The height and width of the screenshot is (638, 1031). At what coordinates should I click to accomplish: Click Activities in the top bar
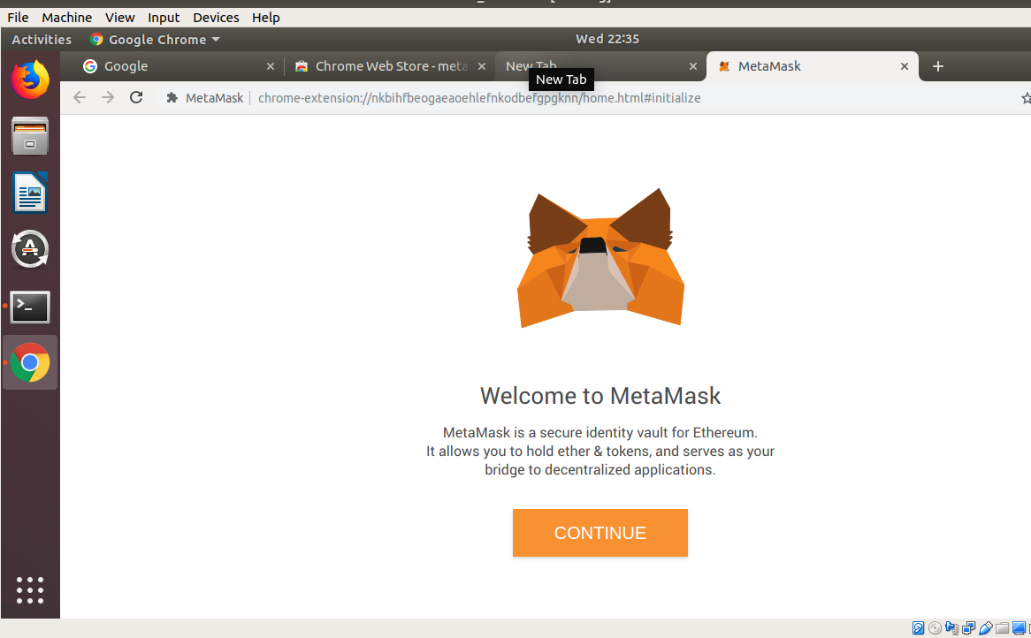(41, 39)
